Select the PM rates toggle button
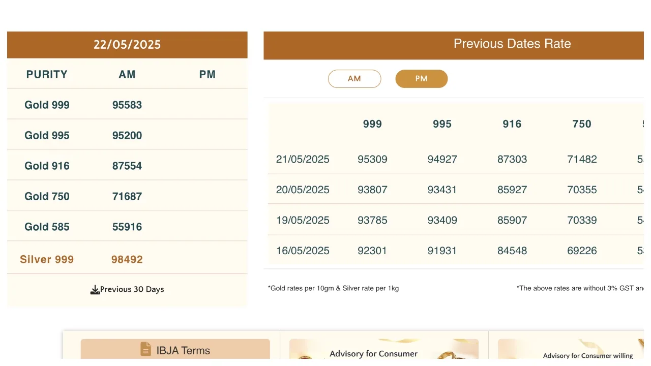The image size is (651, 366). (x=421, y=79)
